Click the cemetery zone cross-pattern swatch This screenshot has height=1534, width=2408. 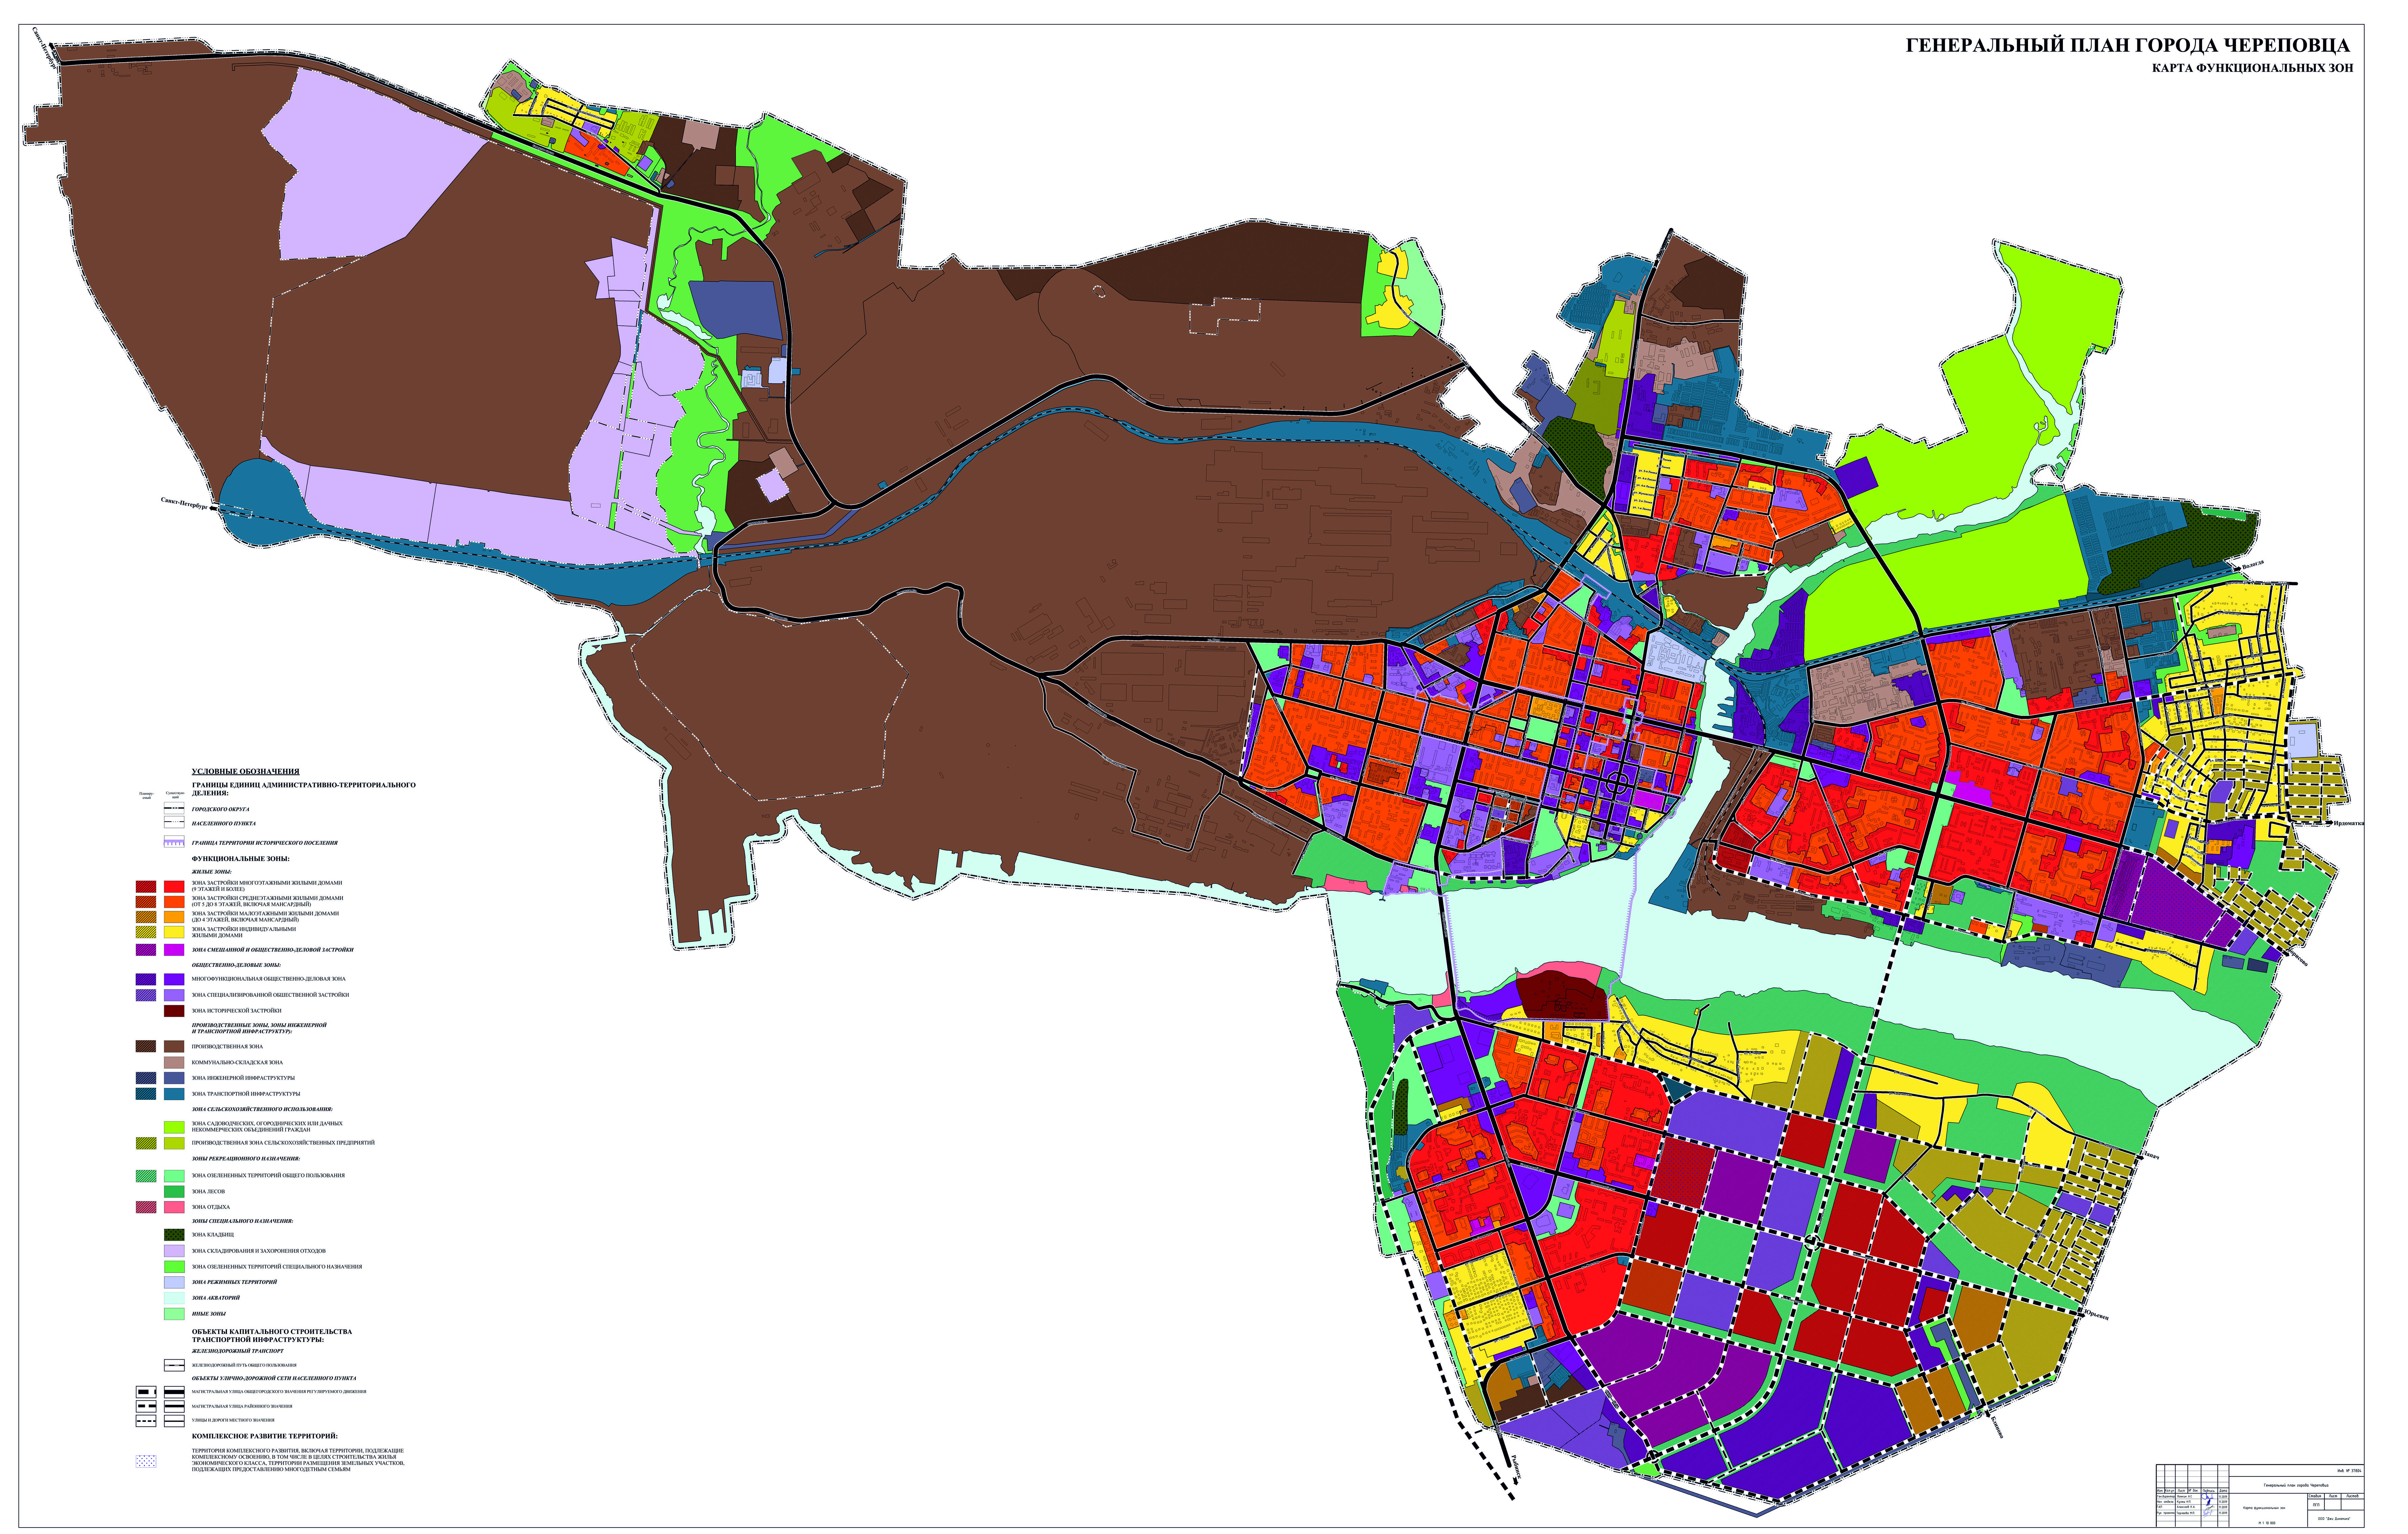click(x=174, y=1235)
